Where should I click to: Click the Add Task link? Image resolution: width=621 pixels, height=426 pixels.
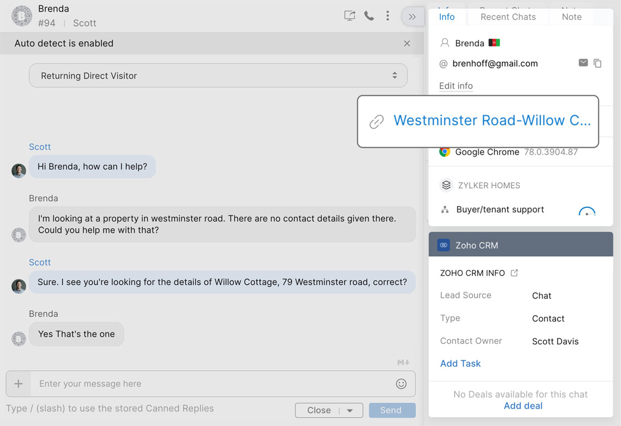coord(460,363)
